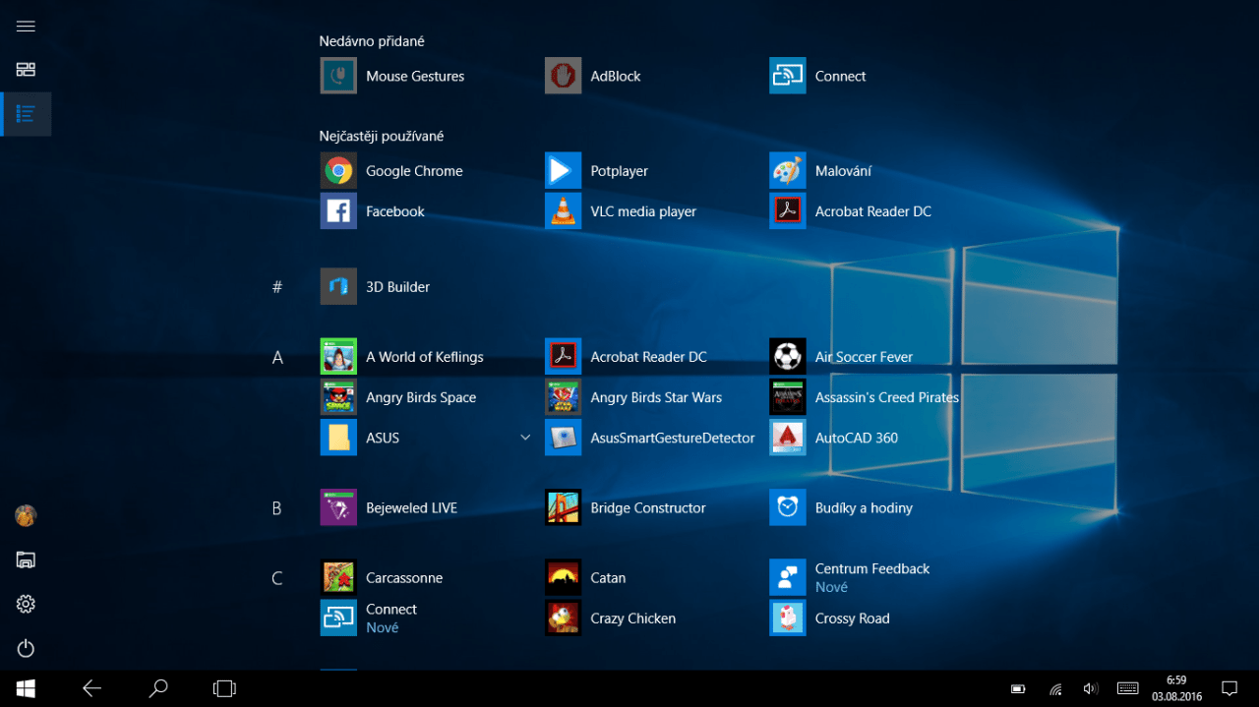The width and height of the screenshot is (1259, 707).
Task: Open the taskbar search magnifier
Action: [157, 688]
